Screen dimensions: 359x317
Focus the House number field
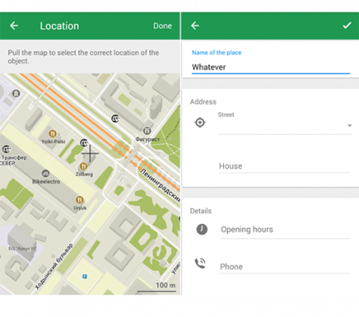[284, 166]
